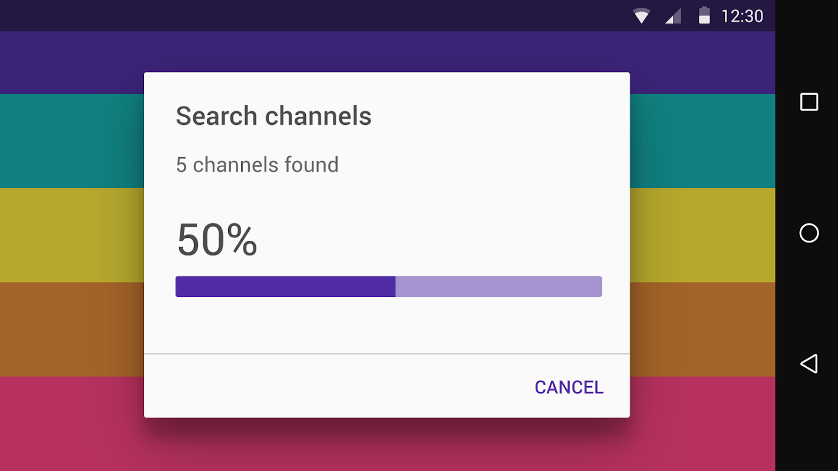
Task: Tap the battery level icon
Action: 704,15
